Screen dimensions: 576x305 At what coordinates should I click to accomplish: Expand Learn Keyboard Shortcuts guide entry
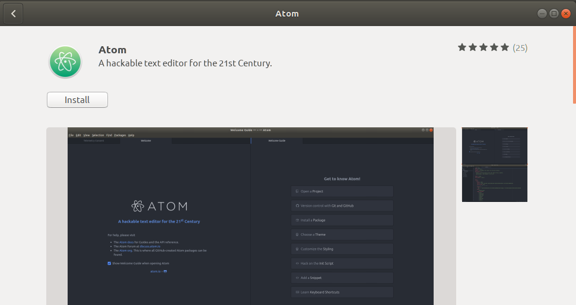click(342, 292)
